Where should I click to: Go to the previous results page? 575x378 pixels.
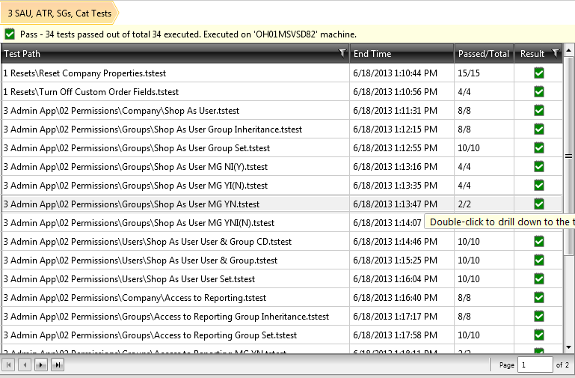click(x=24, y=365)
